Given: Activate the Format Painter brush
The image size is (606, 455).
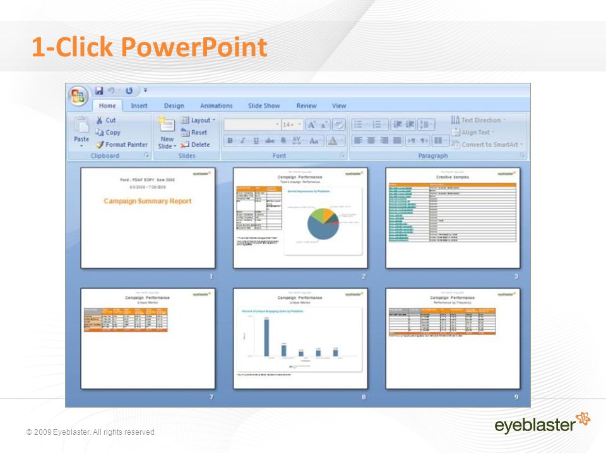Looking at the screenshot, I should point(122,144).
